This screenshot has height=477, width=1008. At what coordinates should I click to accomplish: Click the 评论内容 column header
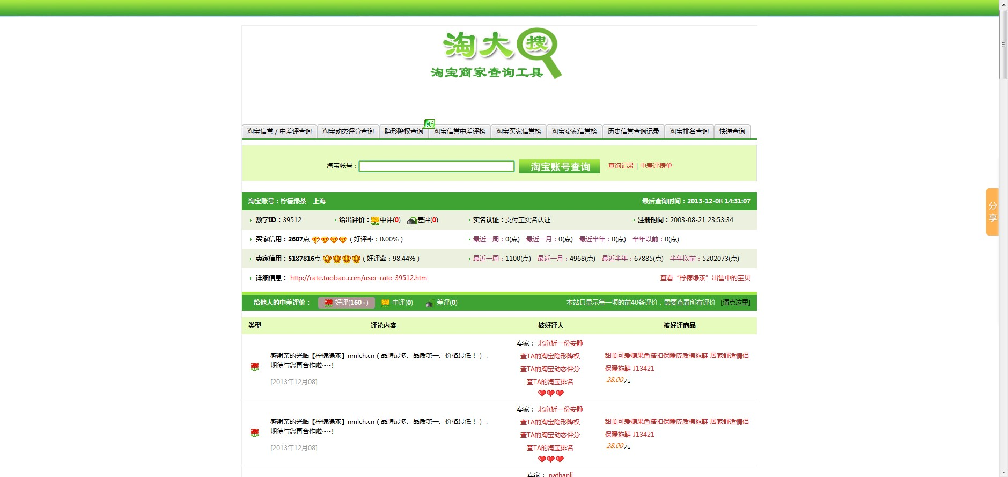click(384, 326)
